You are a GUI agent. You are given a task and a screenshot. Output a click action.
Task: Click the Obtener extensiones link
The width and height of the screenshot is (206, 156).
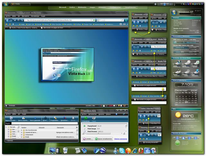(121, 139)
